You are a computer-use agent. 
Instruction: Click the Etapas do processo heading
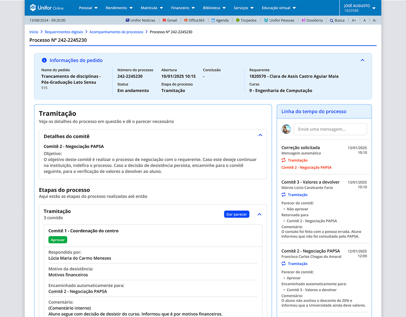tap(65, 190)
